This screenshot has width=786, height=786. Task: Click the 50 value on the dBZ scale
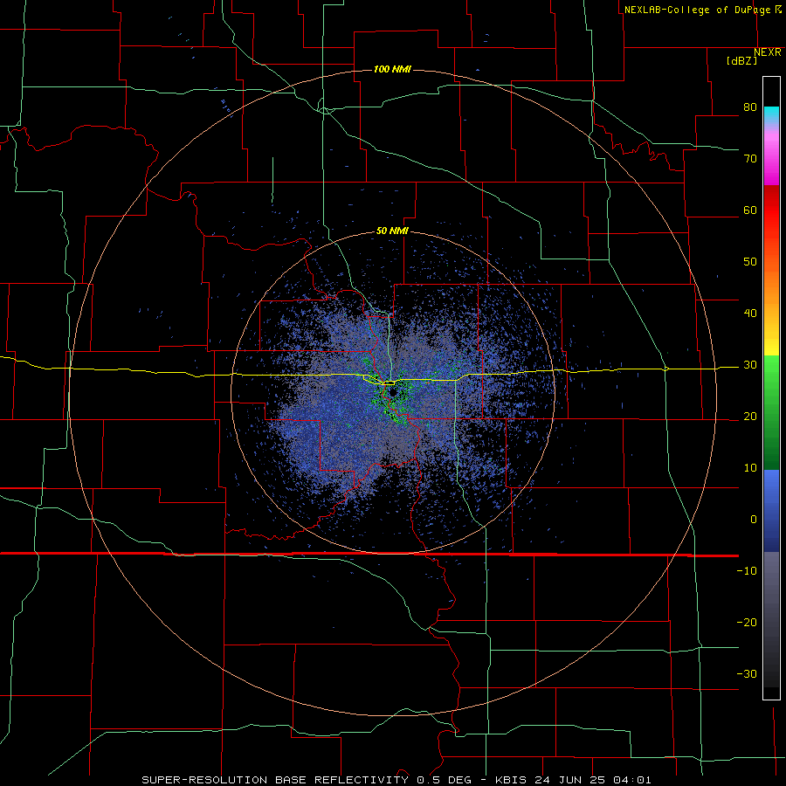pos(750,262)
